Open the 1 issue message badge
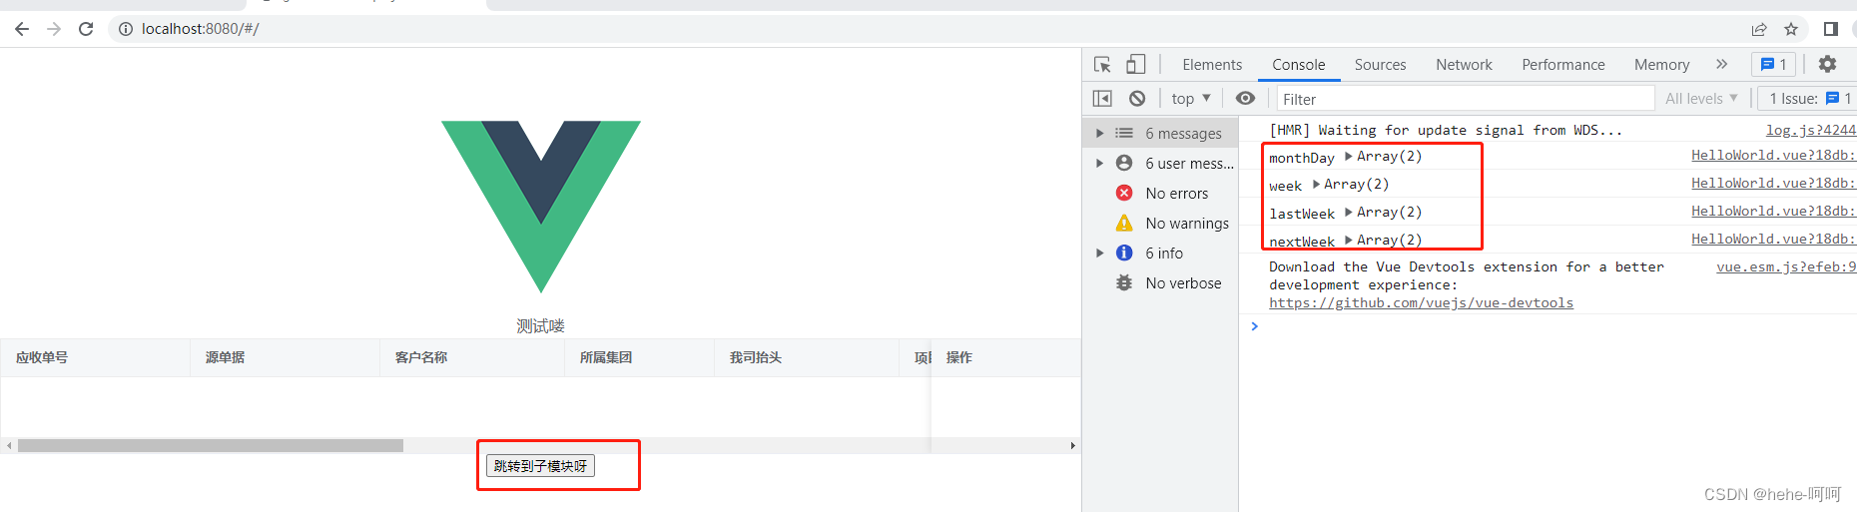This screenshot has height=512, width=1857. tap(1774, 64)
